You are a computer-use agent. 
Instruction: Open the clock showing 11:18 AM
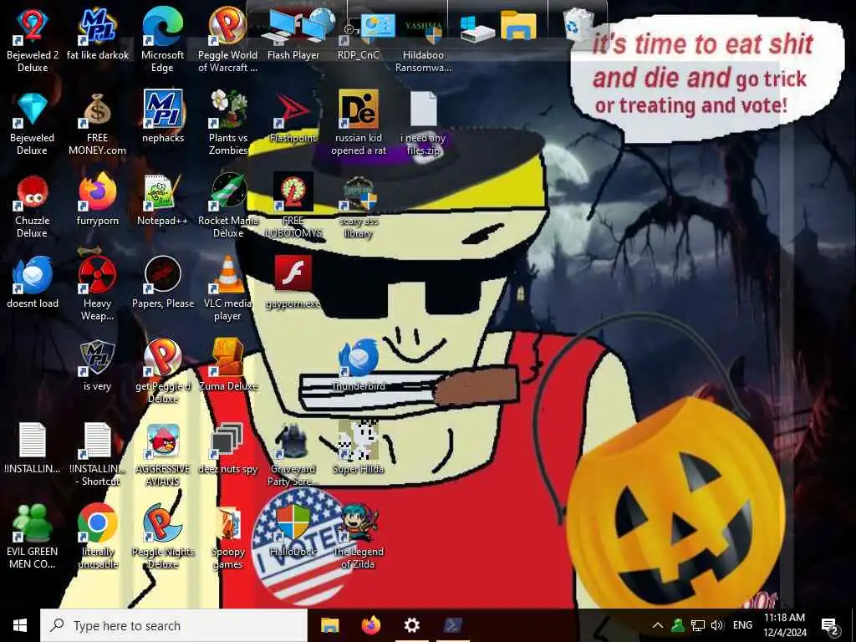(784, 625)
